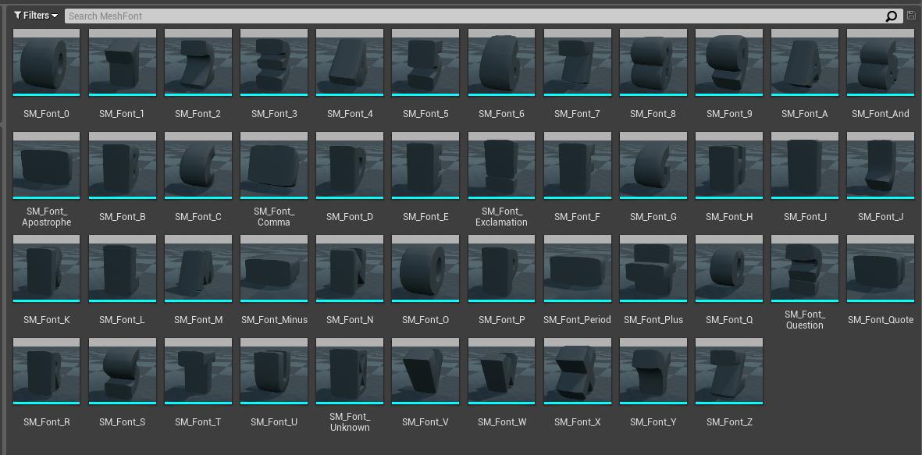Select the SM_Font_F mesh thumbnail
This screenshot has width=922, height=455.
[578, 165]
